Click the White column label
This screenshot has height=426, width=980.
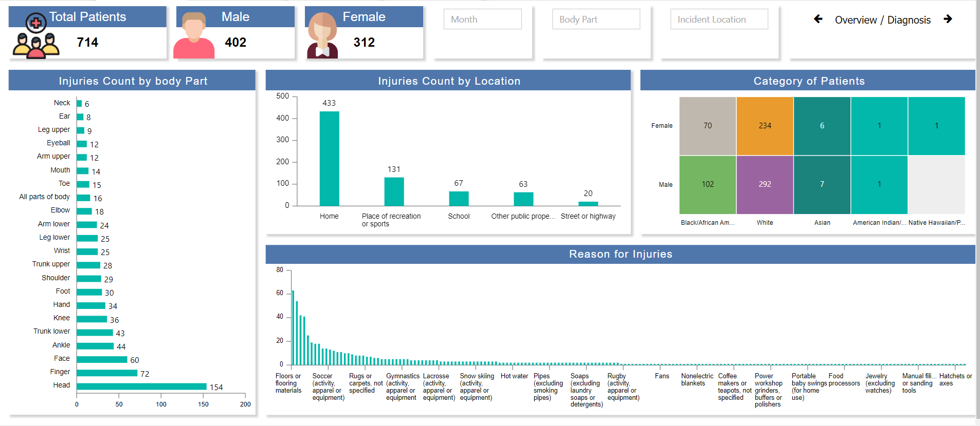pyautogui.click(x=765, y=223)
